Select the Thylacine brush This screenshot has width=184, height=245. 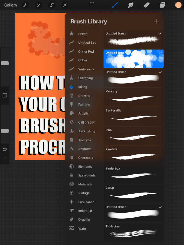(133, 232)
